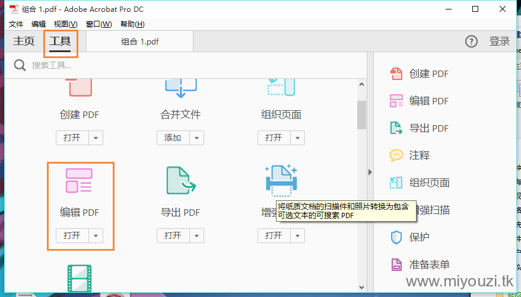This screenshot has width=521, height=297.
Task: Click the 保护 label in right sidebar
Action: (x=420, y=237)
